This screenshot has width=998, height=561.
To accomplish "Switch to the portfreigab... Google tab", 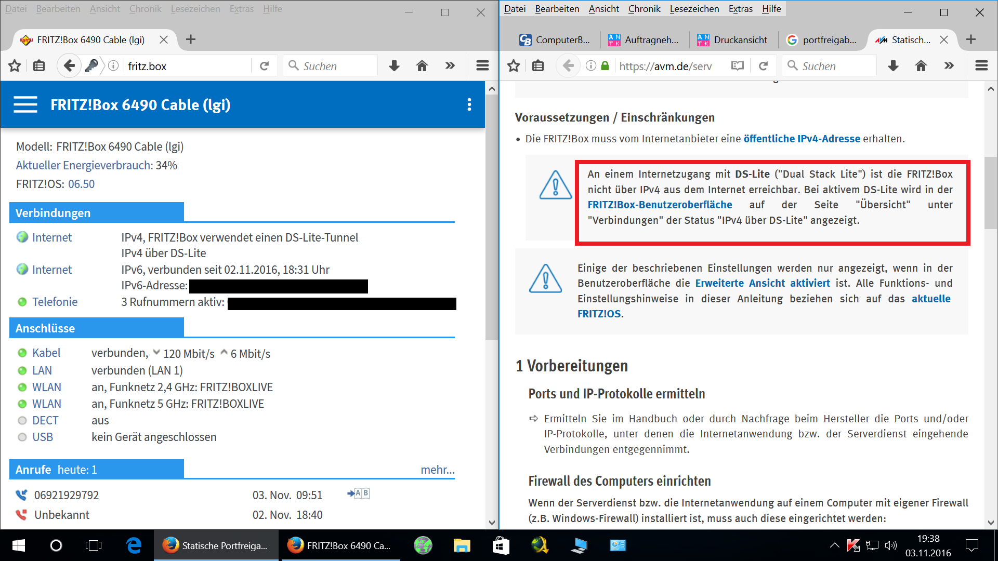I will (822, 40).
